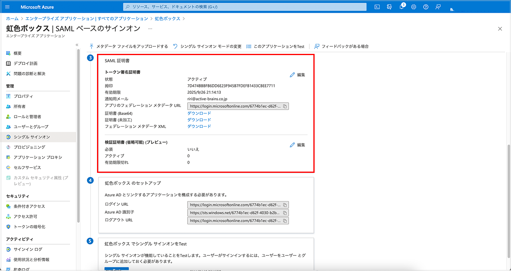The height and width of the screenshot is (271, 511).
Task: Click the resource search input field
Action: pos(244,7)
